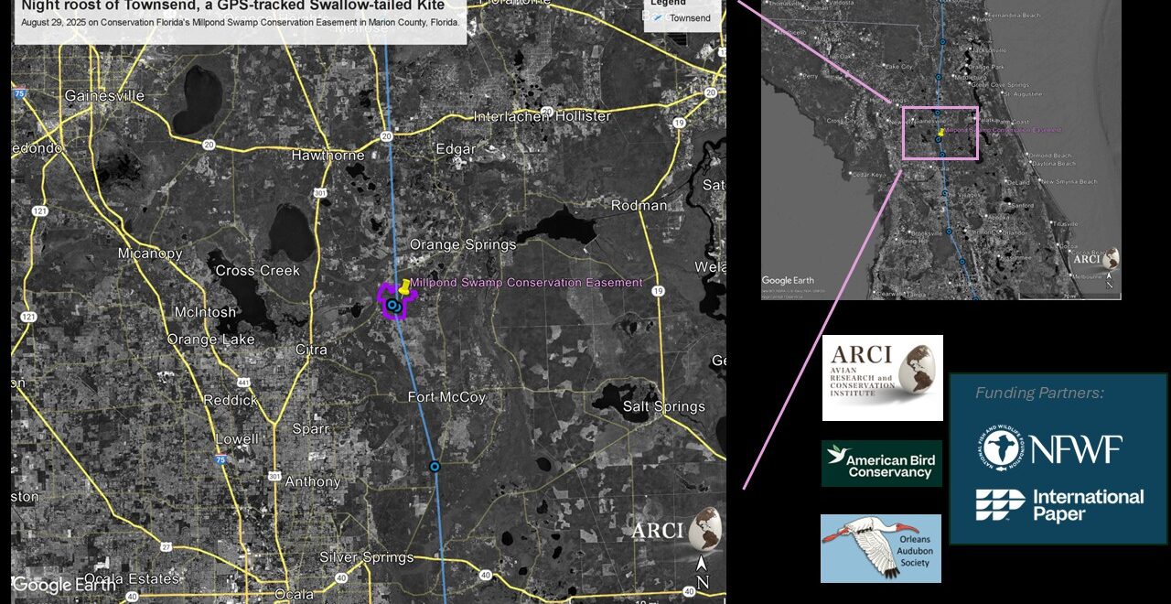Select the GPS point inside the purple easement boundary
This screenshot has width=1171, height=604.
392,305
